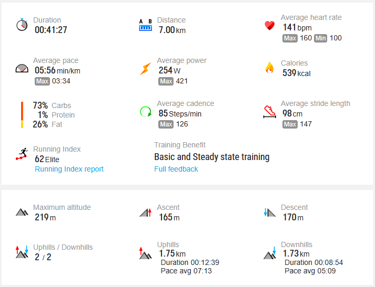Click the Max badge under Average pace
Viewport: 375px width, 287px height.
click(x=42, y=81)
